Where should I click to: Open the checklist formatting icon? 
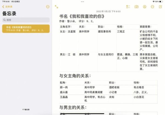tap(128, 7)
